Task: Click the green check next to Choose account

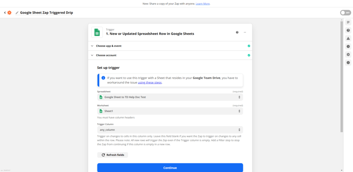Action: 249,55
